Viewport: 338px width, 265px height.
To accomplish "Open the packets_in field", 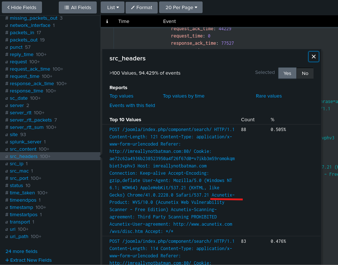I will [22, 33].
